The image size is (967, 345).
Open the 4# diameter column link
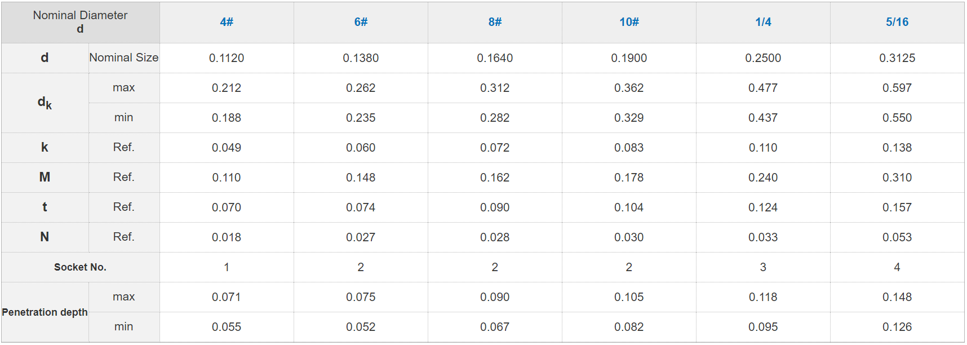point(227,22)
